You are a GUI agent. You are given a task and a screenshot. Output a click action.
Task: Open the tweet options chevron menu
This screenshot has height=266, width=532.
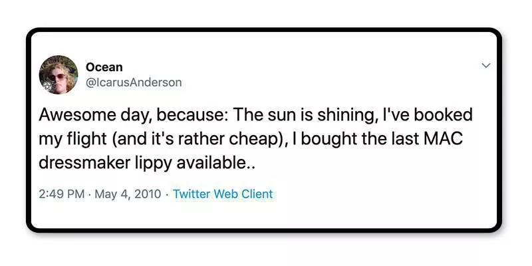[485, 66]
